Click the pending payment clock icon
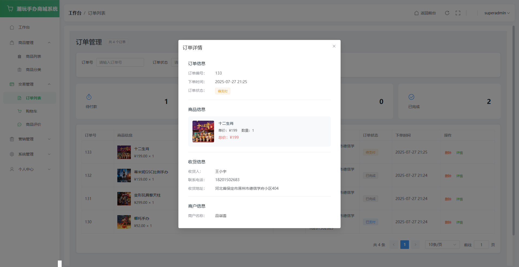The width and height of the screenshot is (519, 267). (x=89, y=97)
